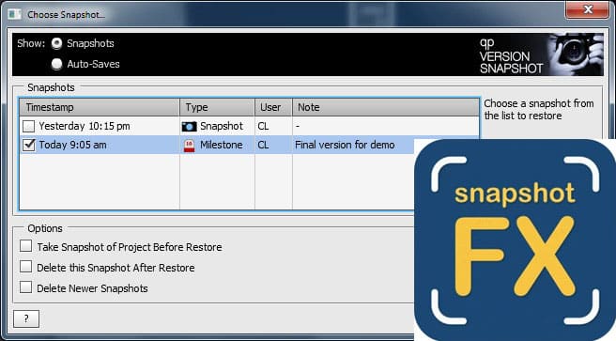Click the Choose Snapshot window title icon
Viewport: 616px width, 341px height.
coord(15,14)
